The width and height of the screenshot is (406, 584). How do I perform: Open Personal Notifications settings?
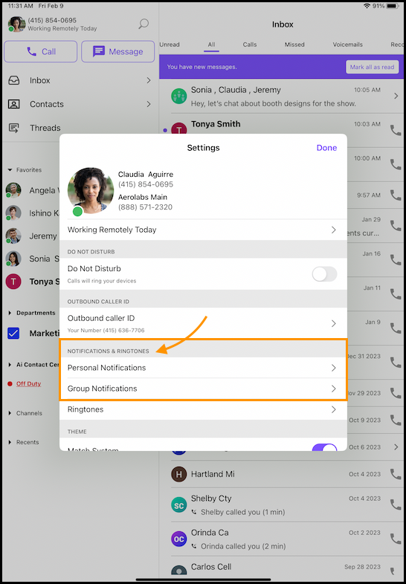(x=203, y=368)
